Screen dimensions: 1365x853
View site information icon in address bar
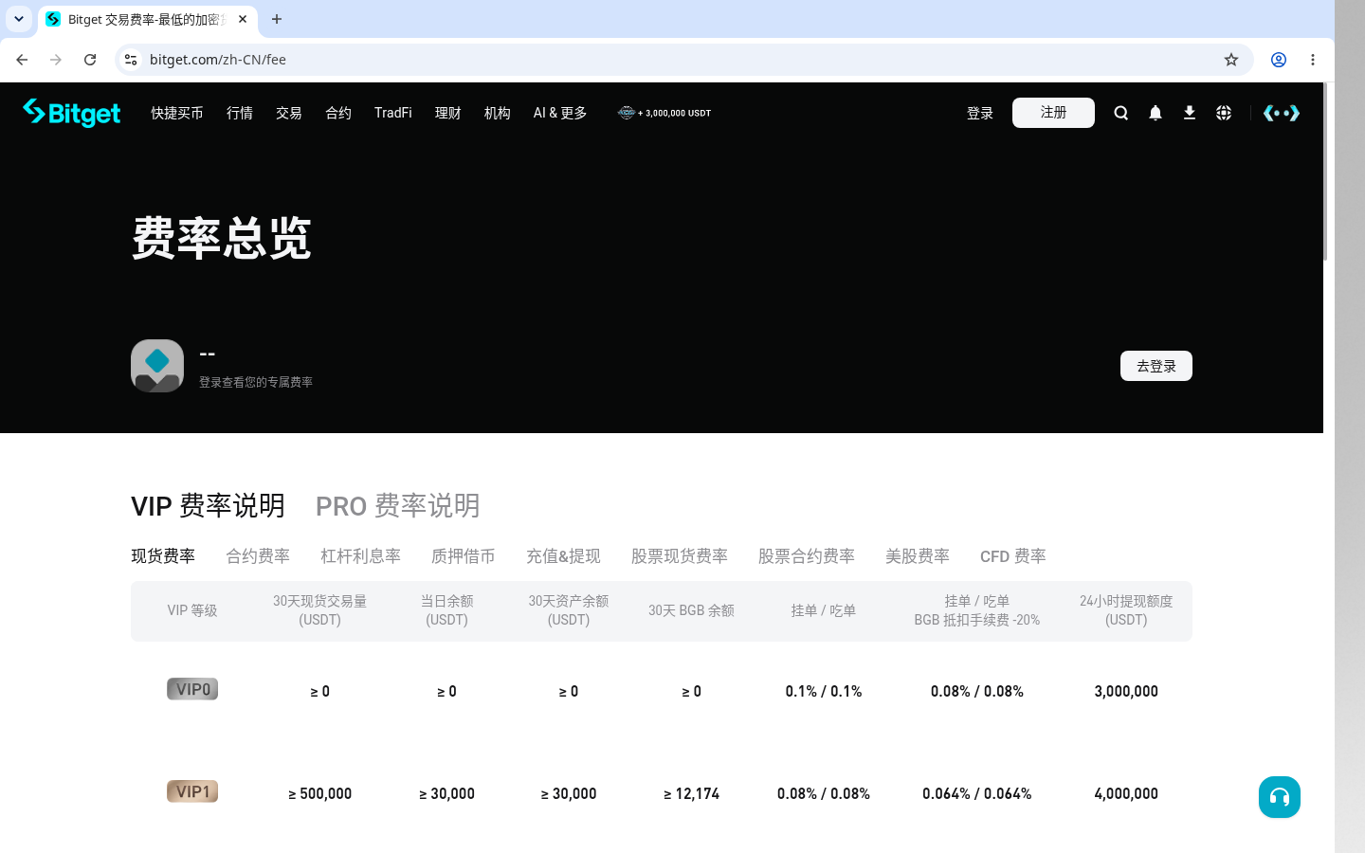(131, 60)
